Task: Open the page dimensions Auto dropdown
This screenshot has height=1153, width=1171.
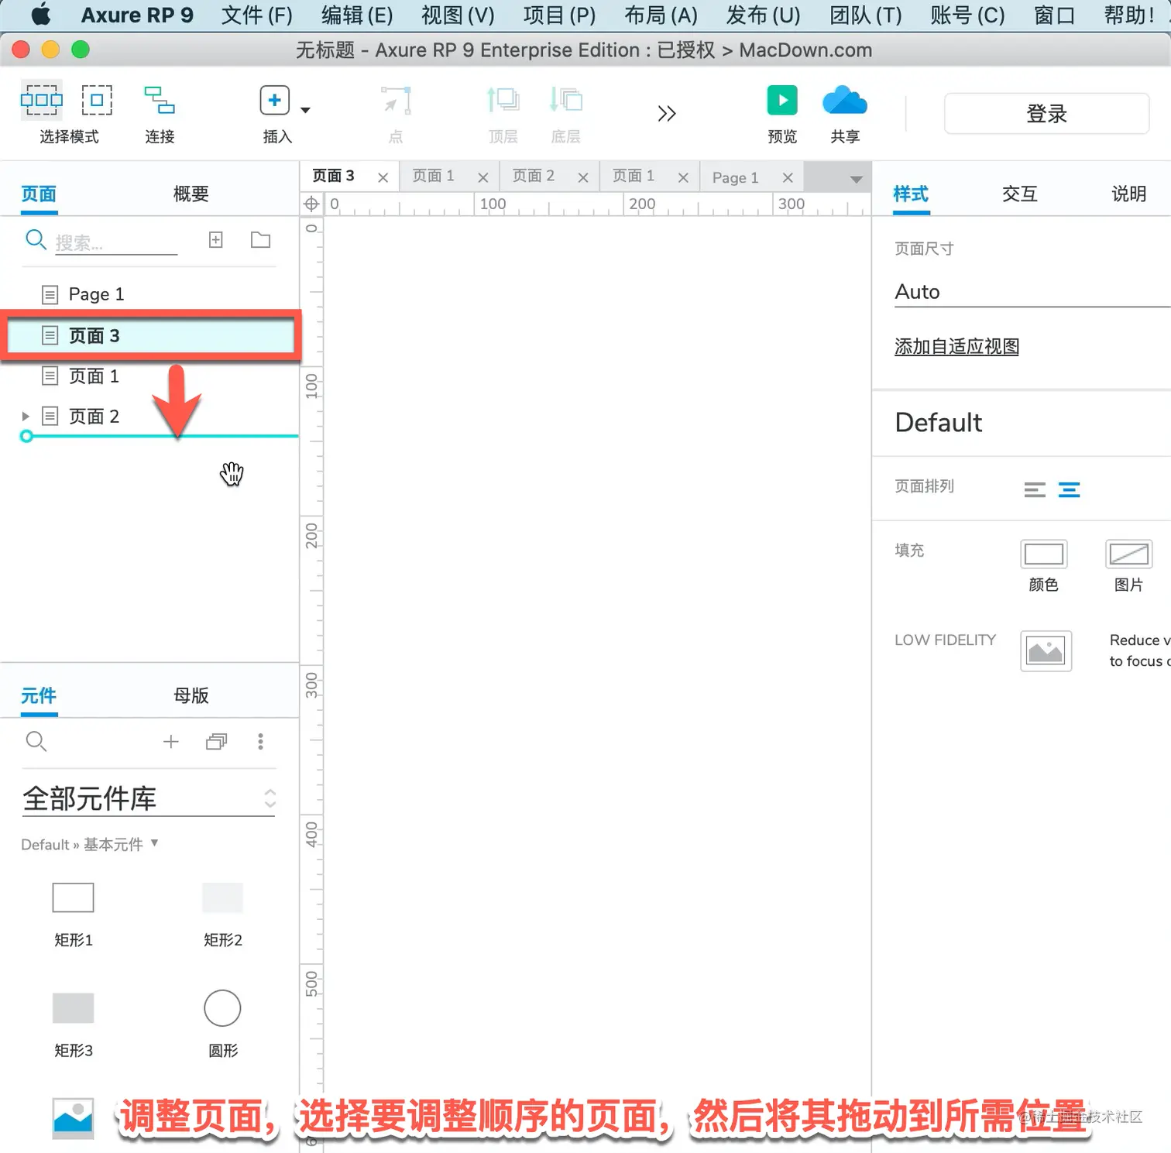Action: [1032, 292]
